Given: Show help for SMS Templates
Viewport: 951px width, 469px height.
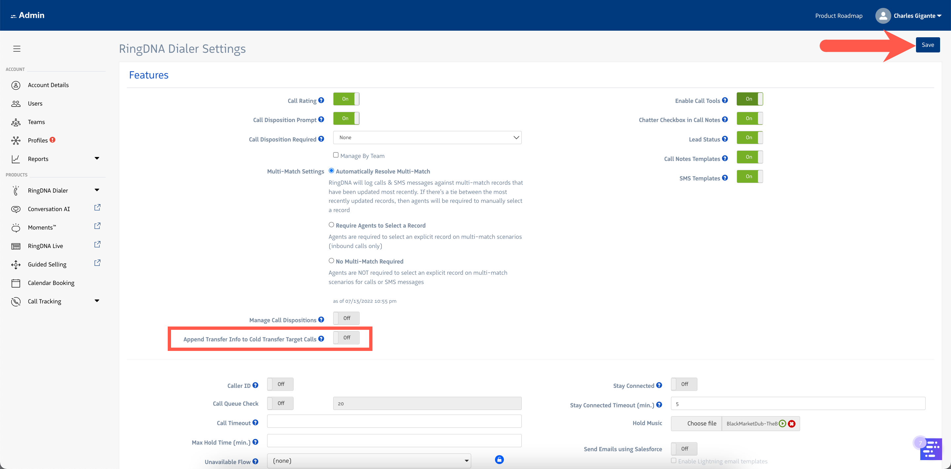Looking at the screenshot, I should [x=725, y=178].
